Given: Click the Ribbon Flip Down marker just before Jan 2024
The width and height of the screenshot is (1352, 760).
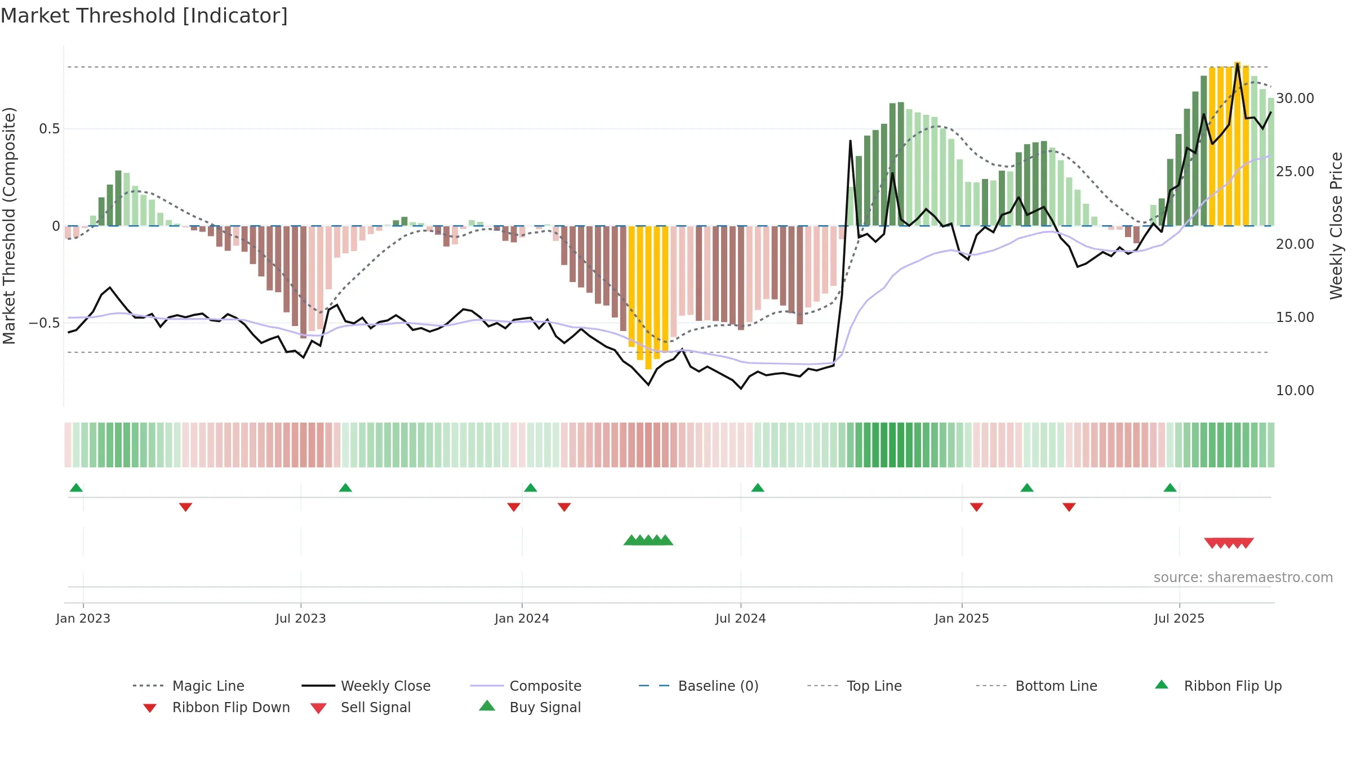Looking at the screenshot, I should coord(514,507).
